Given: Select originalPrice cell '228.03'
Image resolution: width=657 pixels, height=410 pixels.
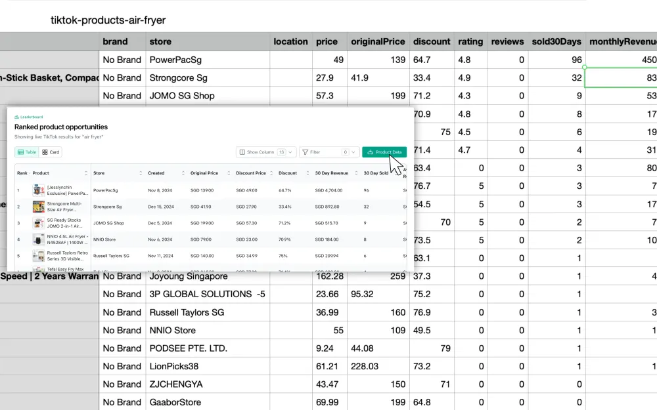Looking at the screenshot, I should pos(378,367).
